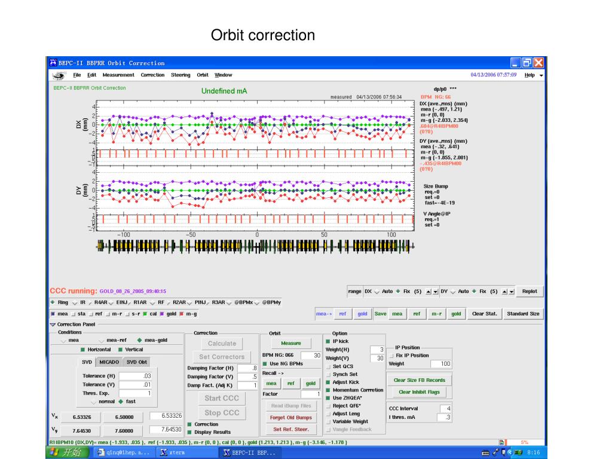Screen dimensions: 612x459
Task: Open the Edit menu
Action: (91, 75)
